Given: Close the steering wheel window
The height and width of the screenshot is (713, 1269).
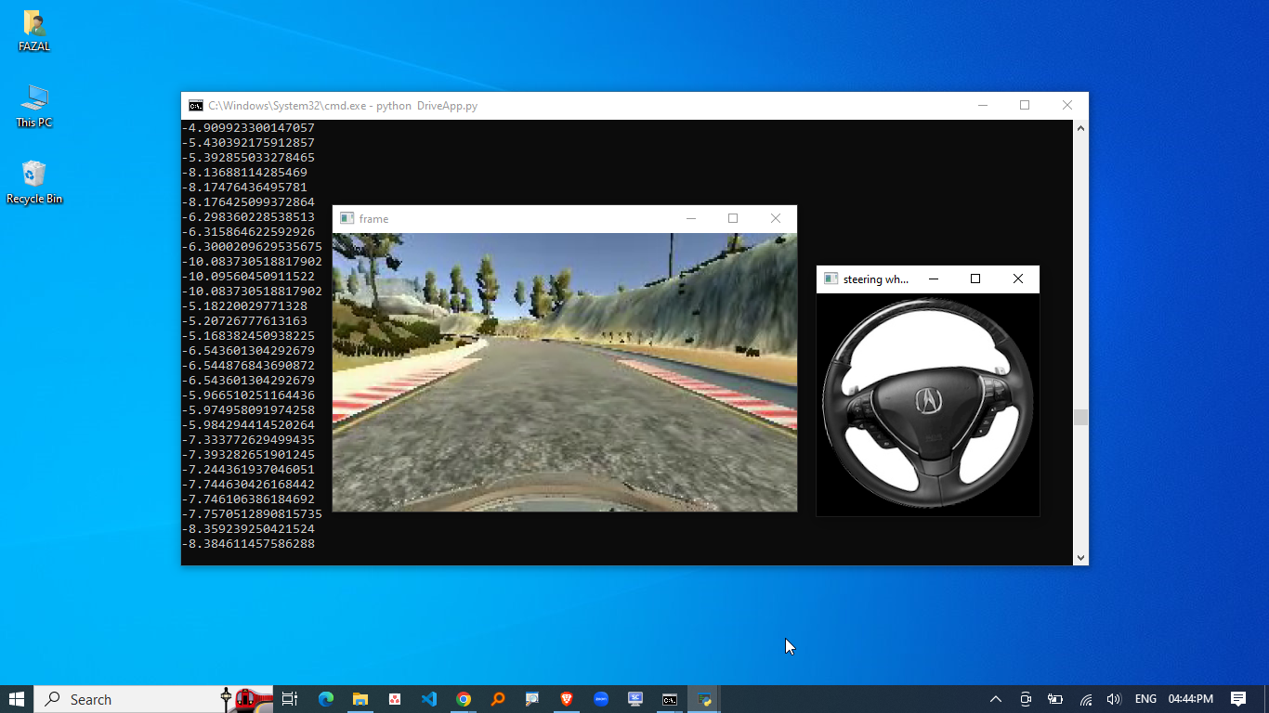Looking at the screenshot, I should click(x=1018, y=279).
